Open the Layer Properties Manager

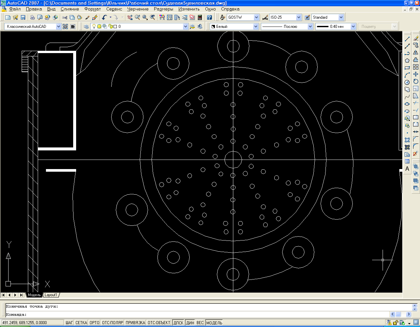(86, 27)
